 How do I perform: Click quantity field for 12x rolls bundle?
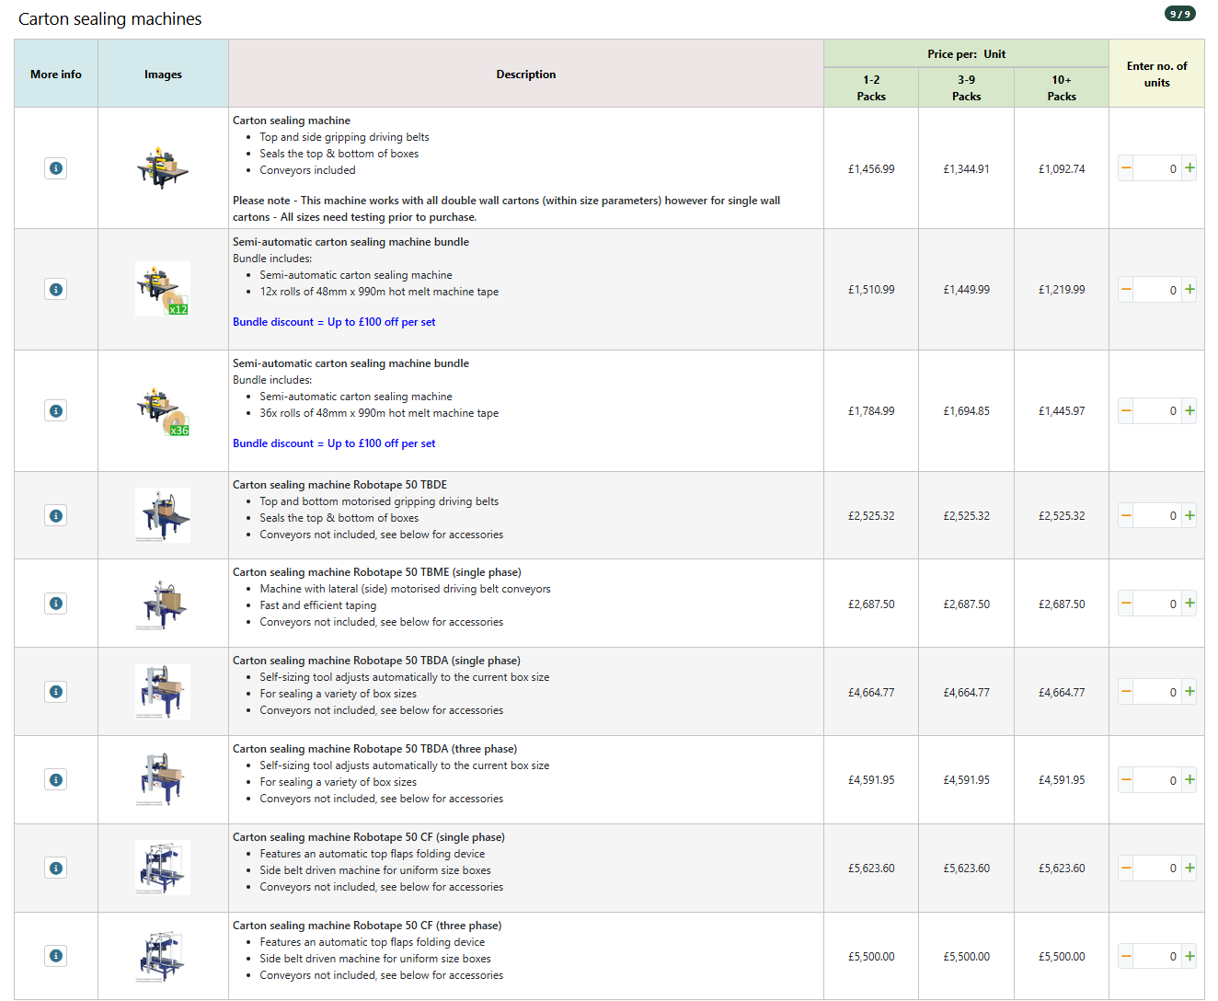pyautogui.click(x=1157, y=290)
